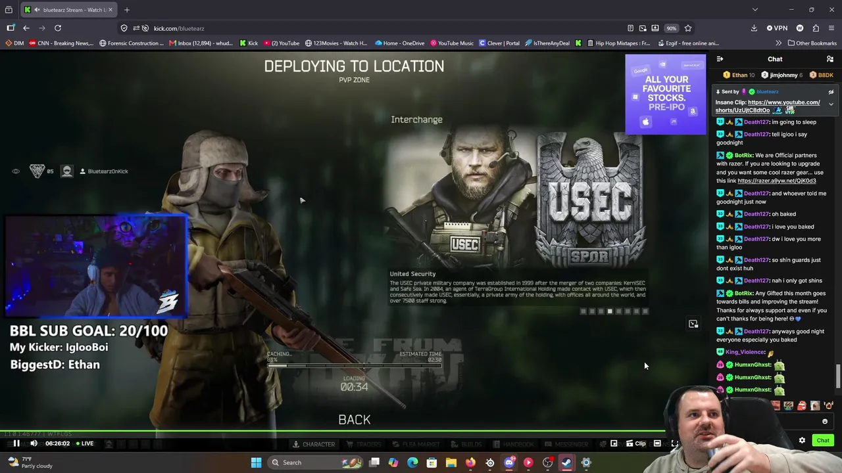Open the YouTube Music bookmark

coord(451,43)
